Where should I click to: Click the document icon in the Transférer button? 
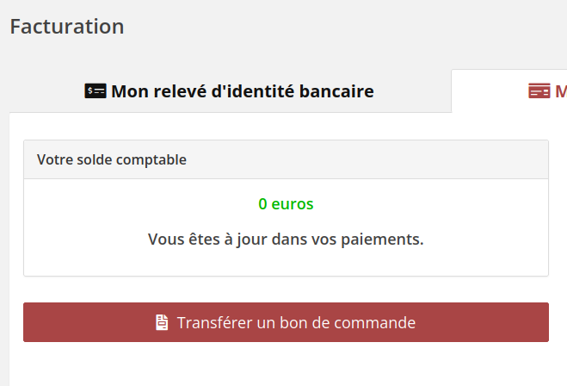click(x=162, y=322)
